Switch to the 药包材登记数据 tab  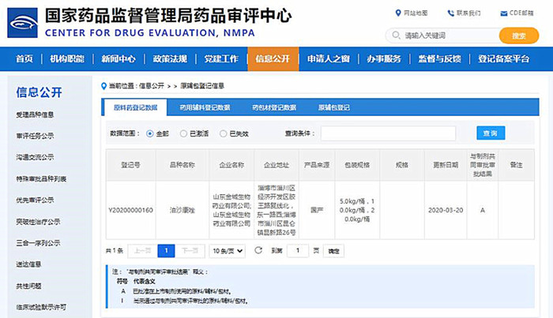pyautogui.click(x=274, y=108)
